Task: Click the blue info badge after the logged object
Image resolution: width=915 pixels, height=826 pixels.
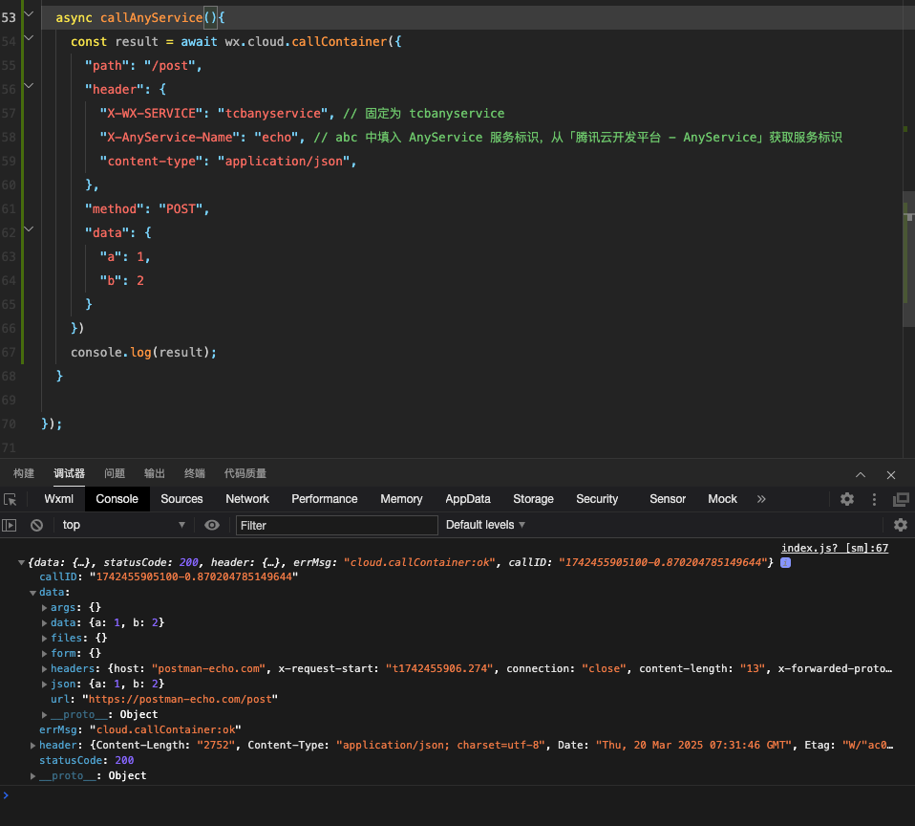Action: pos(785,562)
